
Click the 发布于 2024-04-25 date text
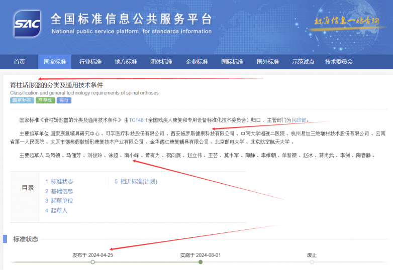pyautogui.click(x=93, y=255)
